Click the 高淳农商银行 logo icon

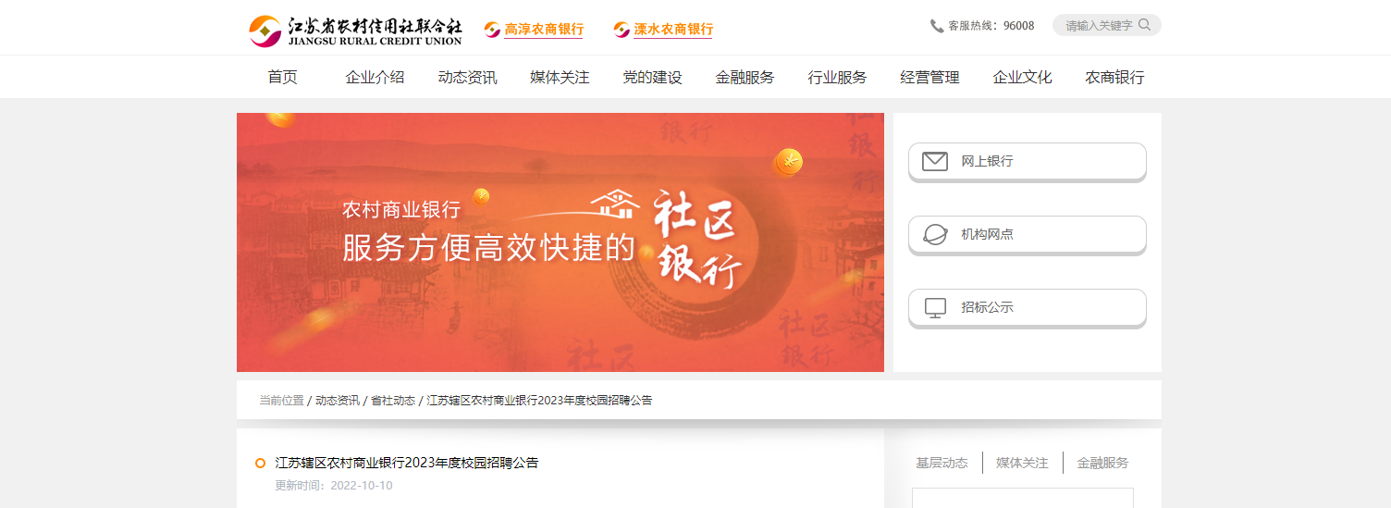pos(492,30)
